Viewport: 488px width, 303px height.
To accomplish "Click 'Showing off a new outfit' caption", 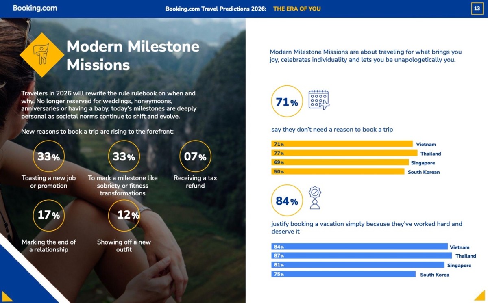I will coord(124,246).
